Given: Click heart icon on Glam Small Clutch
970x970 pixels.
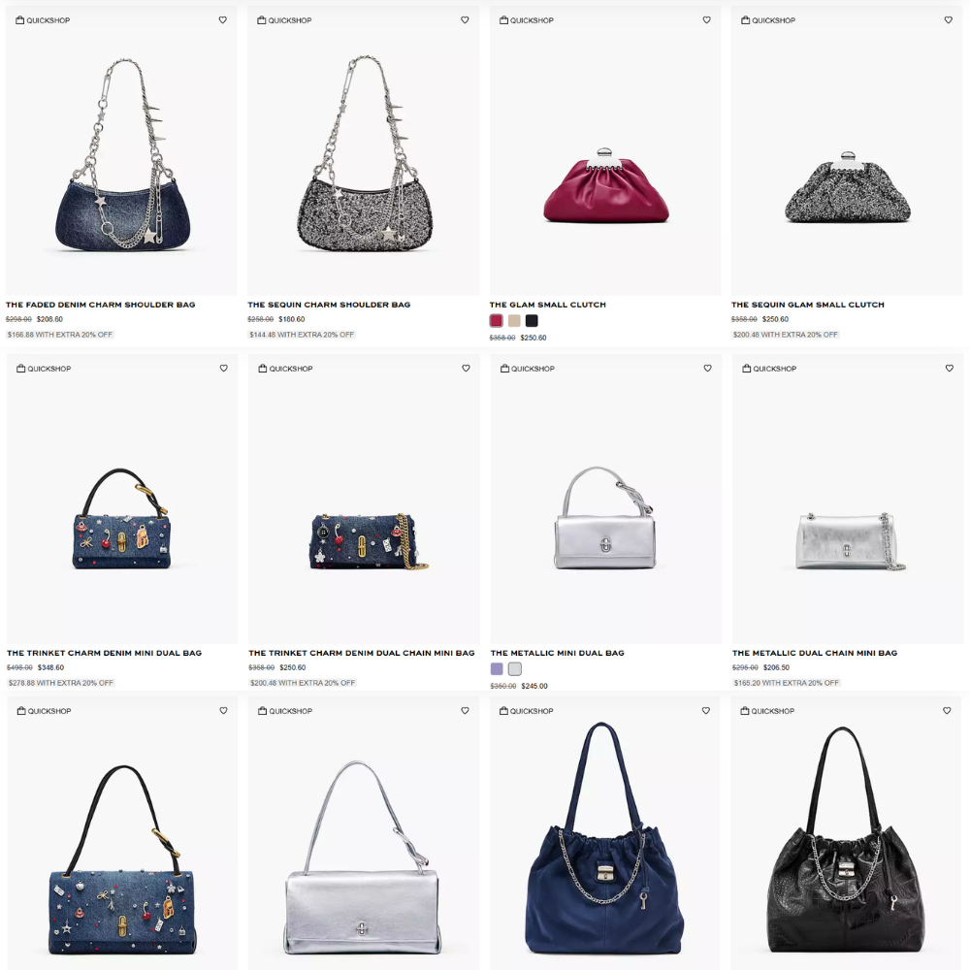Looking at the screenshot, I should click(706, 19).
